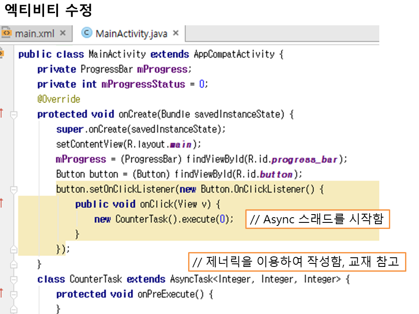Click the generics note comment box
The width and height of the screenshot is (419, 314).
click(x=297, y=262)
